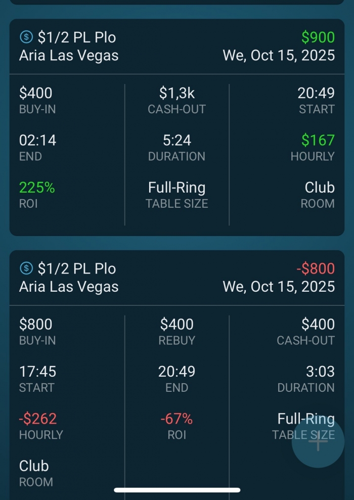This screenshot has width=354, height=500.
Task: Tap the green $900 profit amount
Action: 318,37
